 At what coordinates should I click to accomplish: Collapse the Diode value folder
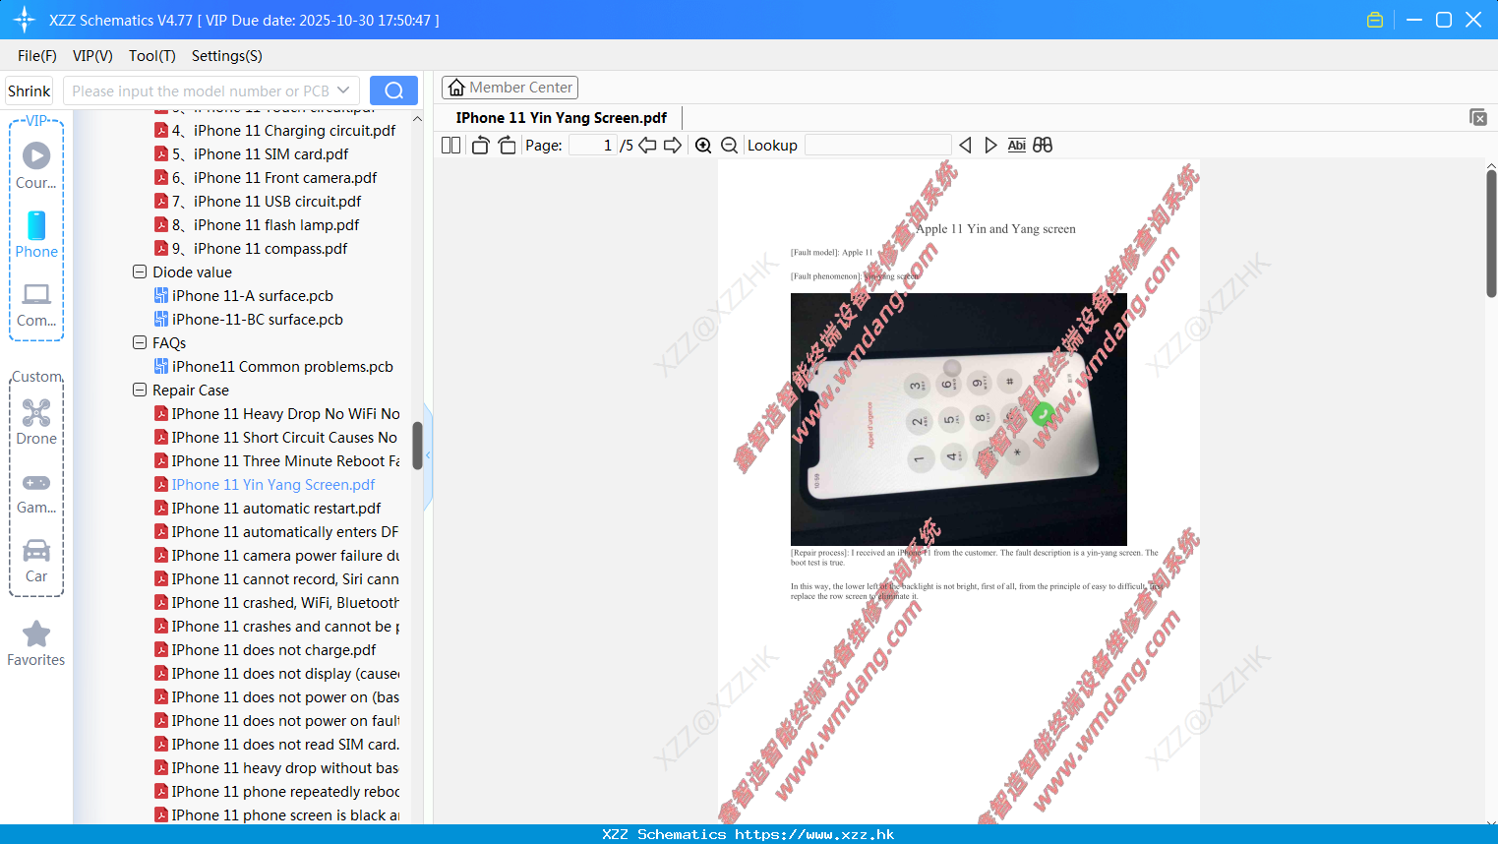(140, 271)
